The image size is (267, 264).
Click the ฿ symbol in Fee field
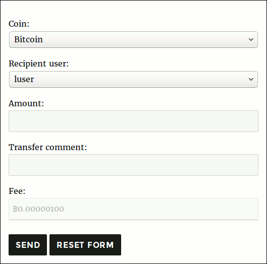point(15,209)
